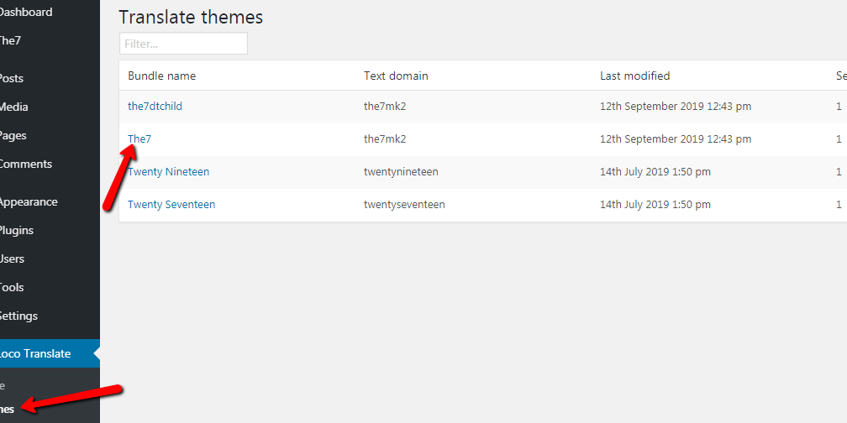Open Settings in the sidebar

click(x=18, y=316)
